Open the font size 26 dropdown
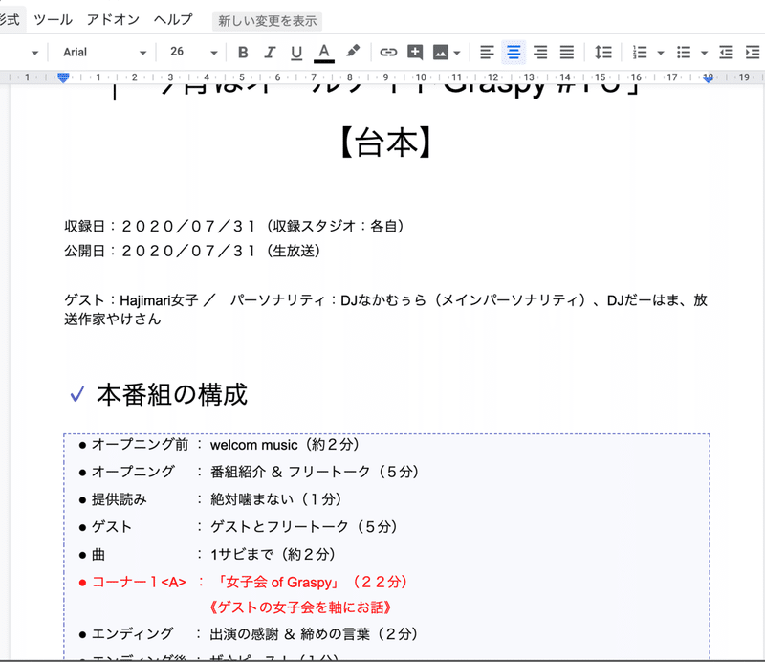 point(193,53)
